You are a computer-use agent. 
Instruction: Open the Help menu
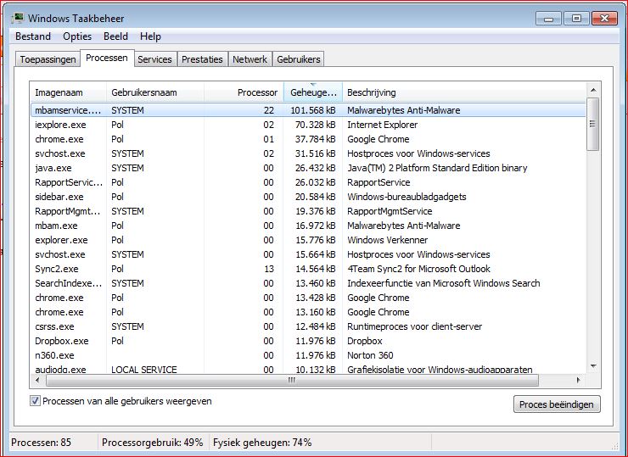[150, 36]
